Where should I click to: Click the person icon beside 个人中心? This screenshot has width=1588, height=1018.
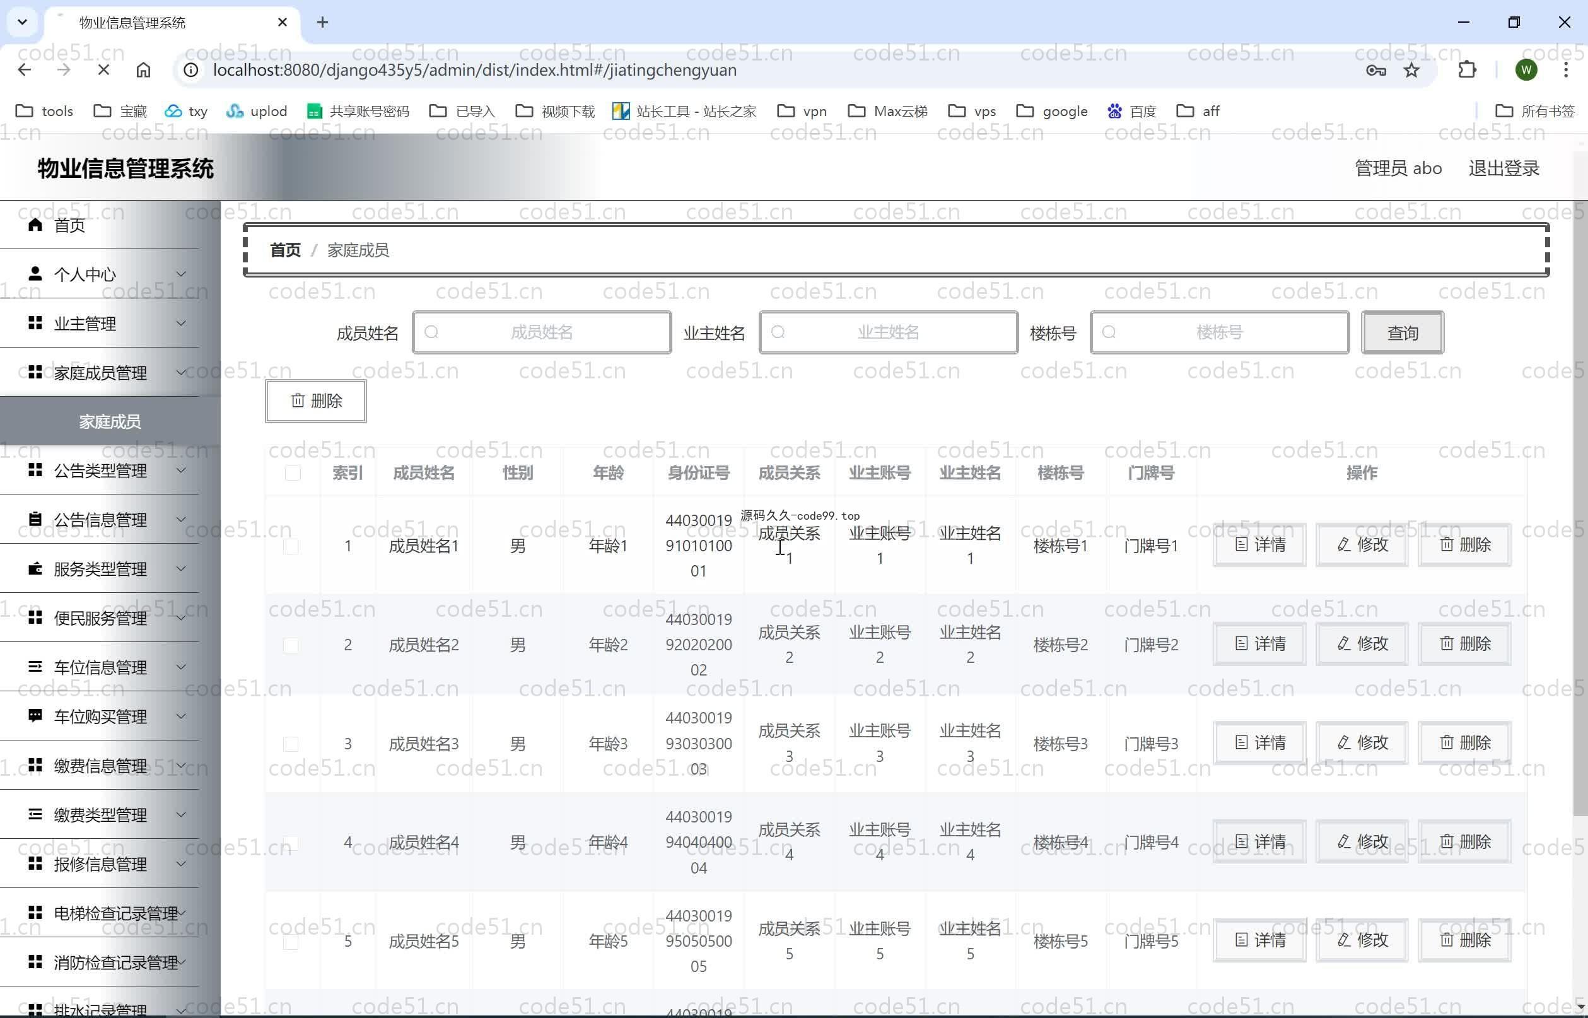point(36,274)
